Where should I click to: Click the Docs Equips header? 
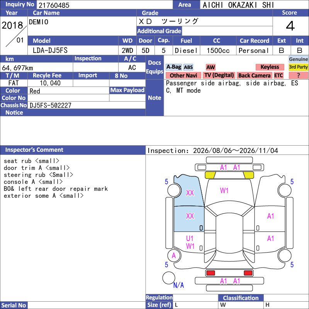pos(154,67)
